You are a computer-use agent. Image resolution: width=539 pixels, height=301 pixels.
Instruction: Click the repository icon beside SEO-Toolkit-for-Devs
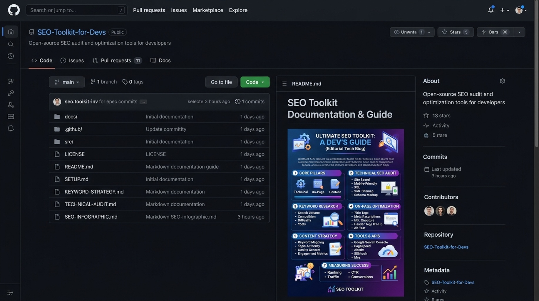[31, 32]
